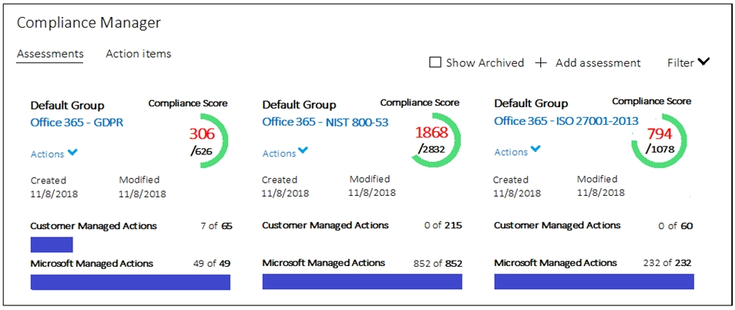This screenshot has width=735, height=310.
Task: Open Actions dropdown under ISO 27001-2013
Action: pyautogui.click(x=517, y=151)
